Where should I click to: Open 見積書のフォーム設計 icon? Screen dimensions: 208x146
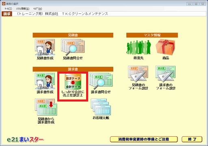pos(138,74)
